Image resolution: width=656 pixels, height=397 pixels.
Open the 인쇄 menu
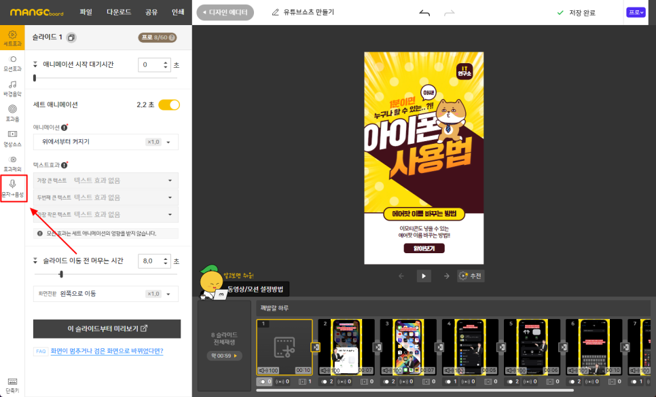point(178,12)
